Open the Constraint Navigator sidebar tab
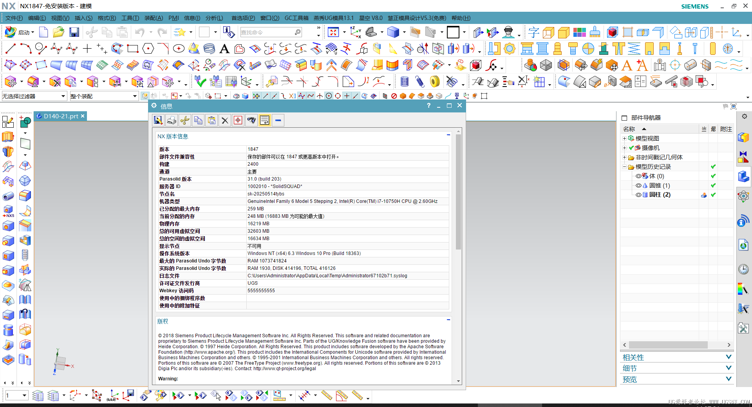This screenshot has height=407, width=752. [x=743, y=157]
